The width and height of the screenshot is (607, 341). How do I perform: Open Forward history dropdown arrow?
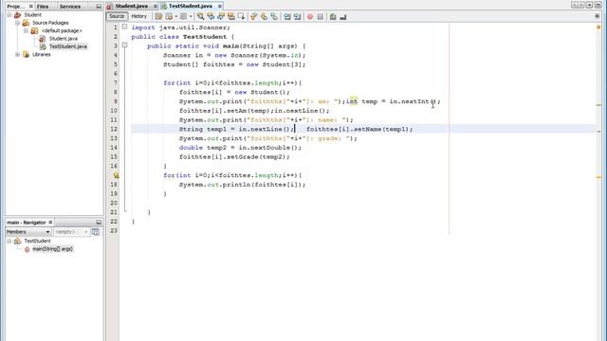[x=191, y=17]
